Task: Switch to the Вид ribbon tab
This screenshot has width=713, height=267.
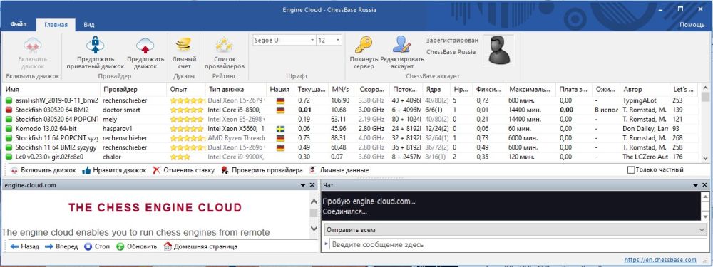Action: 88,24
